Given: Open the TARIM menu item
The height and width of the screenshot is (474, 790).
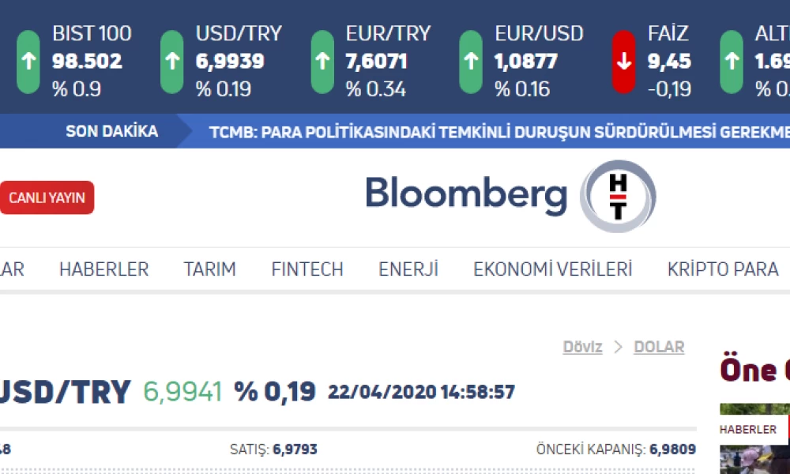Looking at the screenshot, I should pyautogui.click(x=209, y=269).
